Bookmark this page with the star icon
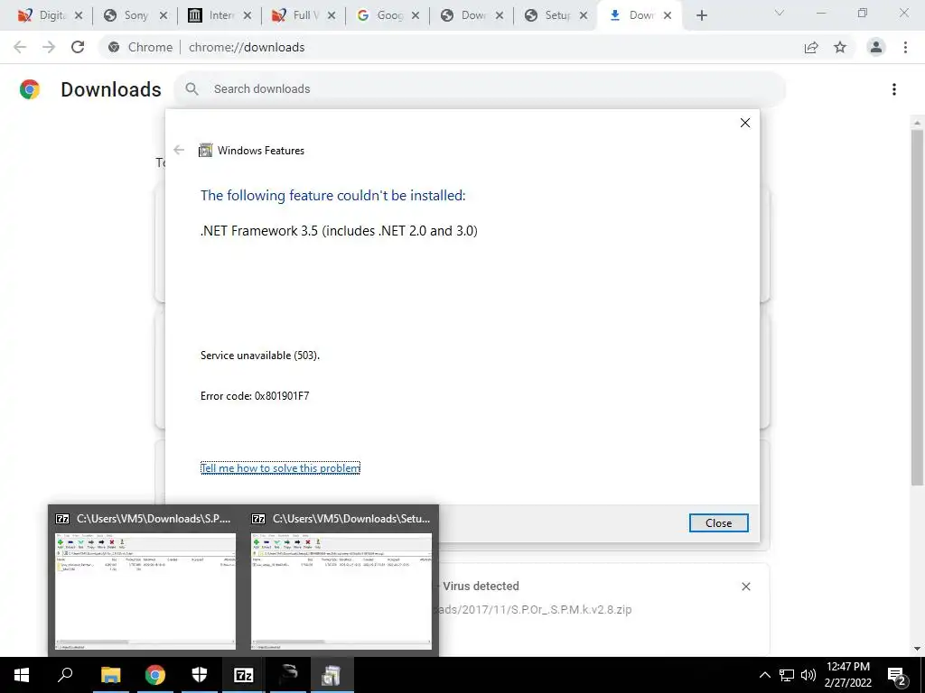Viewport: 925px width, 693px height. 840,47
